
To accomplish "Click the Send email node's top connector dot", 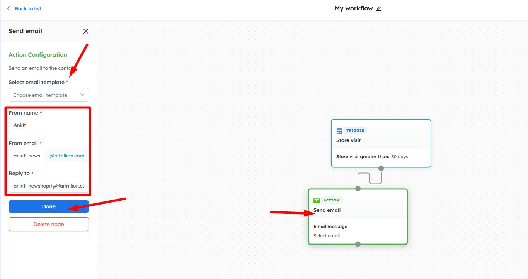I will [358, 188].
